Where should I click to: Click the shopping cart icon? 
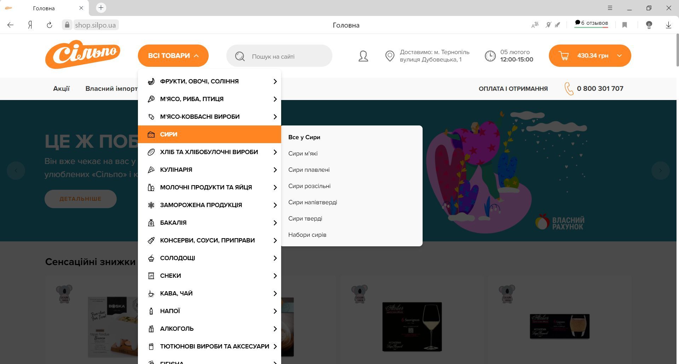pos(564,56)
